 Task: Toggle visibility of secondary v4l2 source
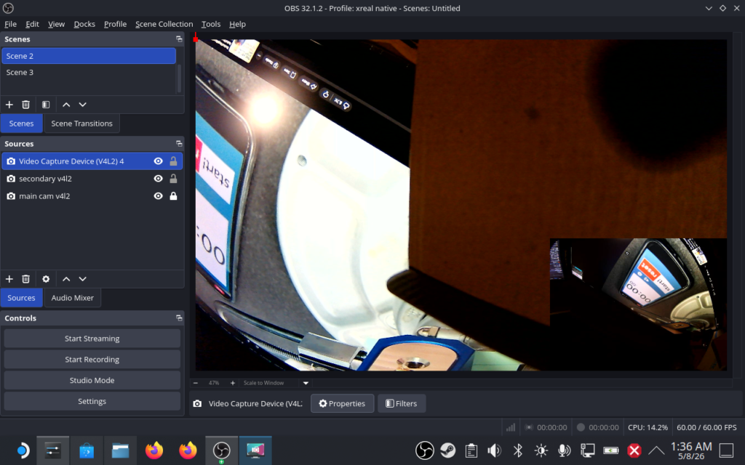point(158,179)
